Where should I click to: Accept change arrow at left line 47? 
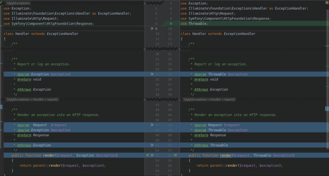(152, 125)
